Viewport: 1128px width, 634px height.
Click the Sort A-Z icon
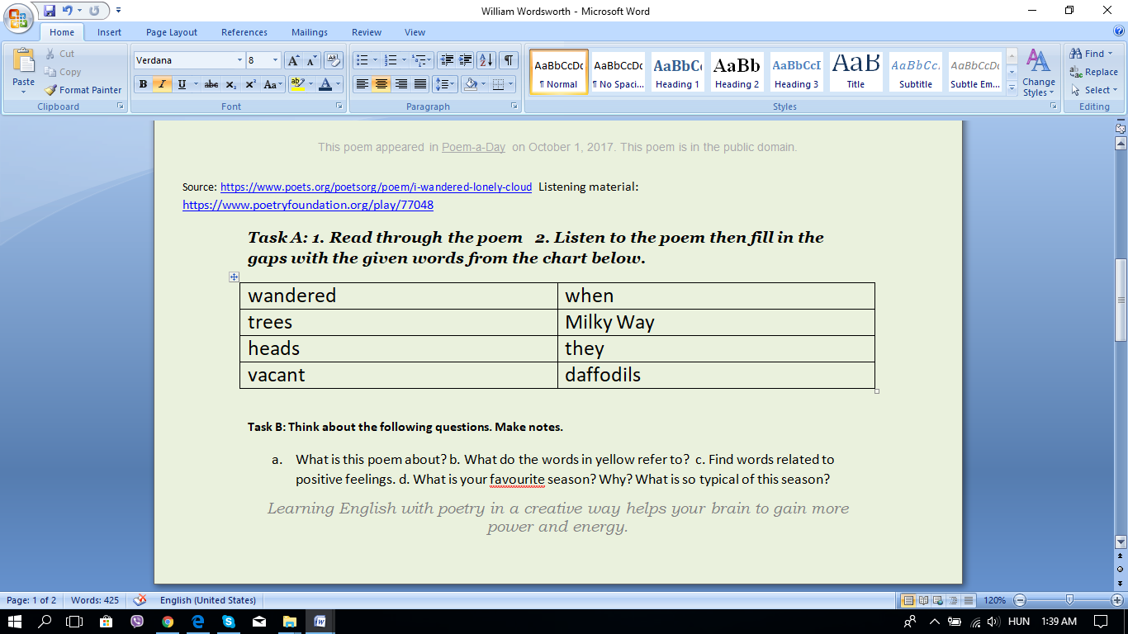tap(486, 60)
